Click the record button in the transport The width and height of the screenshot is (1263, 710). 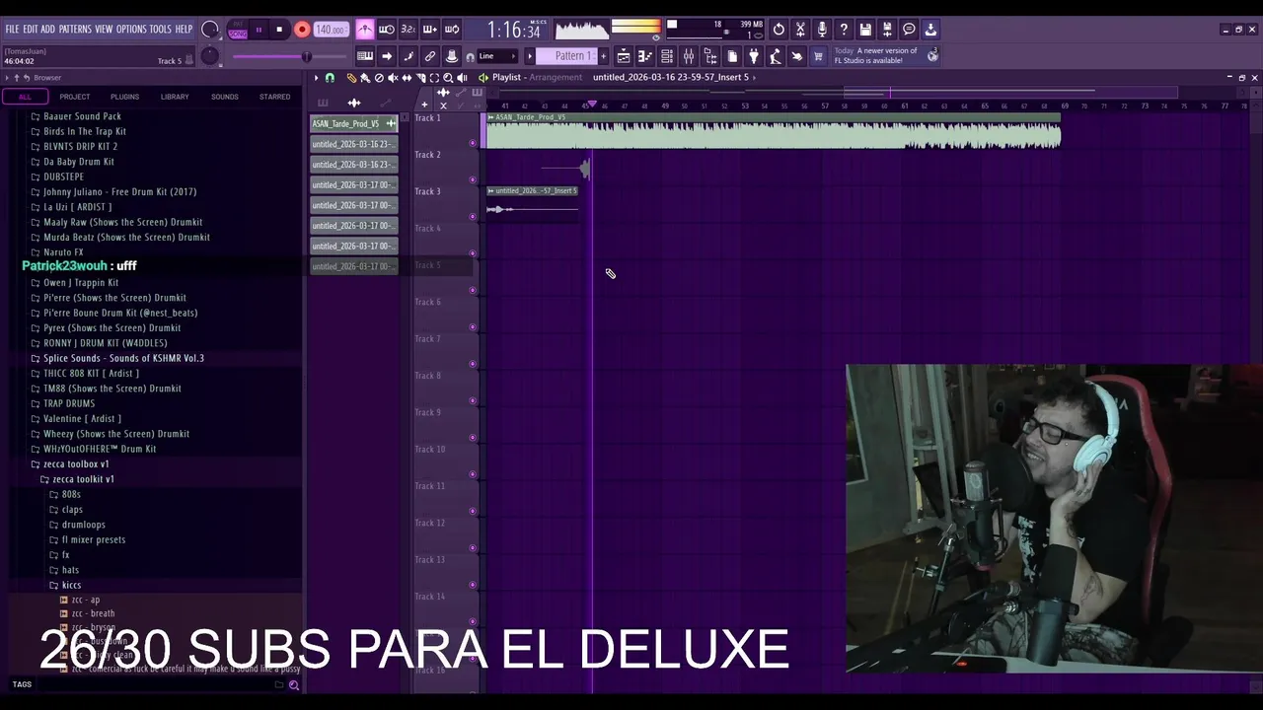coord(302,30)
